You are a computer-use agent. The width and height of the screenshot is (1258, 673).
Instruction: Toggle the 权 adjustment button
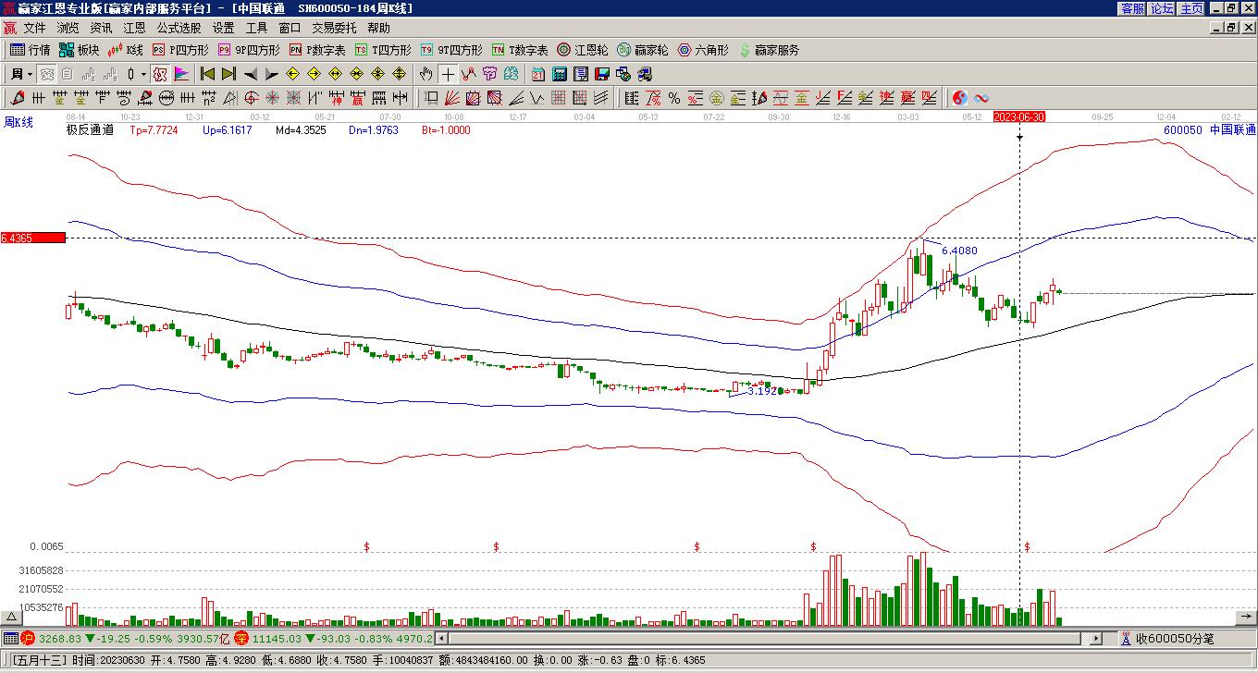tap(160, 74)
